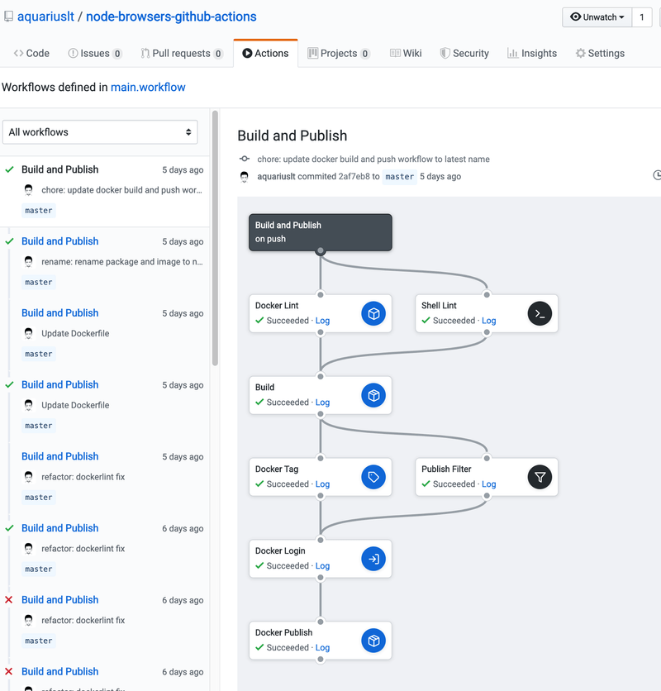Open the aquariuslt owner link
661x691 pixels.
click(45, 17)
